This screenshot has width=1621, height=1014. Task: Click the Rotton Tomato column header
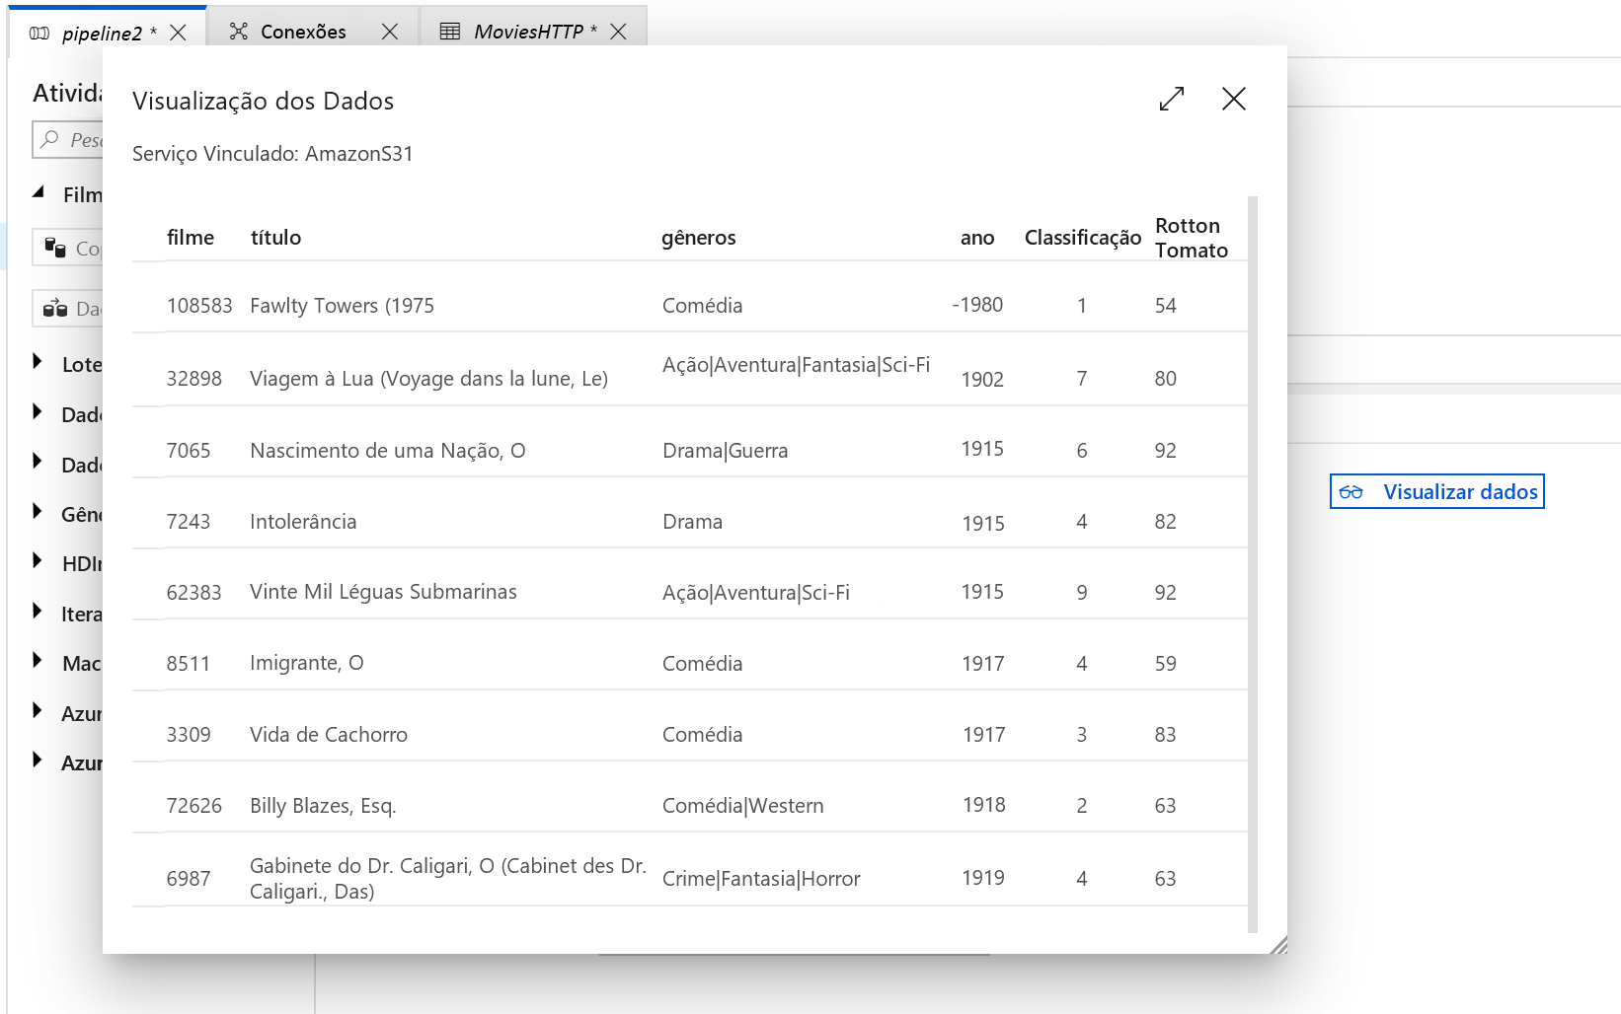click(1192, 238)
